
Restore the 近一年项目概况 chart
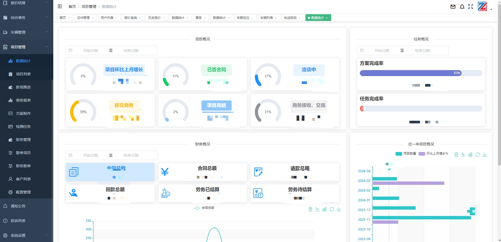[x=478, y=155]
